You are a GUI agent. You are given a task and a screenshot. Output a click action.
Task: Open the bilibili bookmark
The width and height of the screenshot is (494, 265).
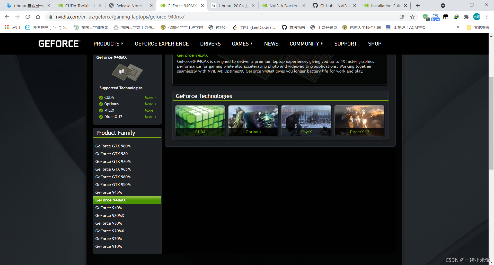pos(47,27)
